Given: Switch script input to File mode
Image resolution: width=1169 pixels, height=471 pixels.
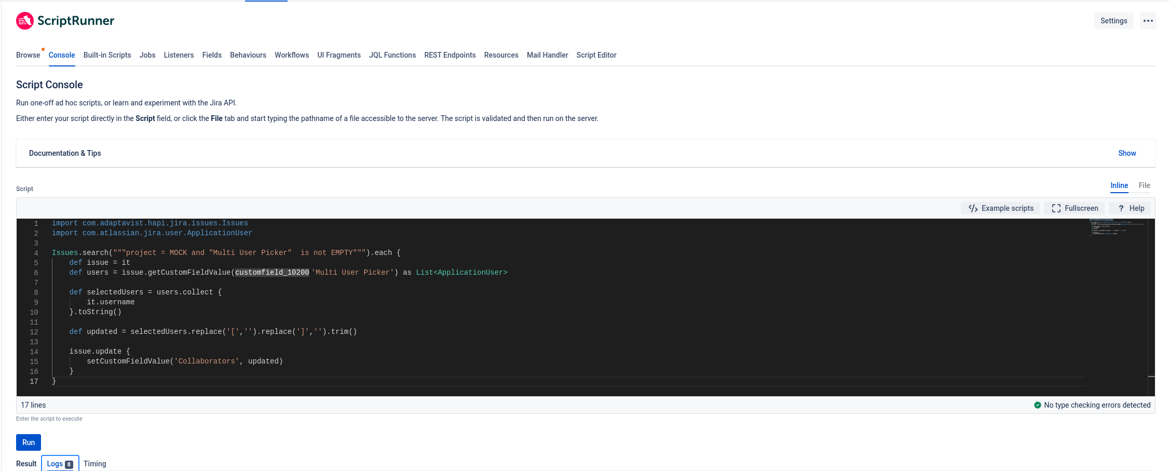Looking at the screenshot, I should 1144,185.
